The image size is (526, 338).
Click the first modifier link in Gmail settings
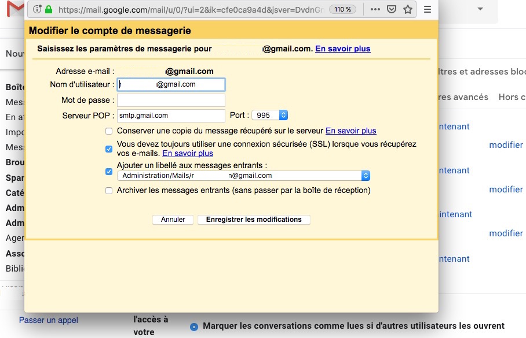coord(506,145)
